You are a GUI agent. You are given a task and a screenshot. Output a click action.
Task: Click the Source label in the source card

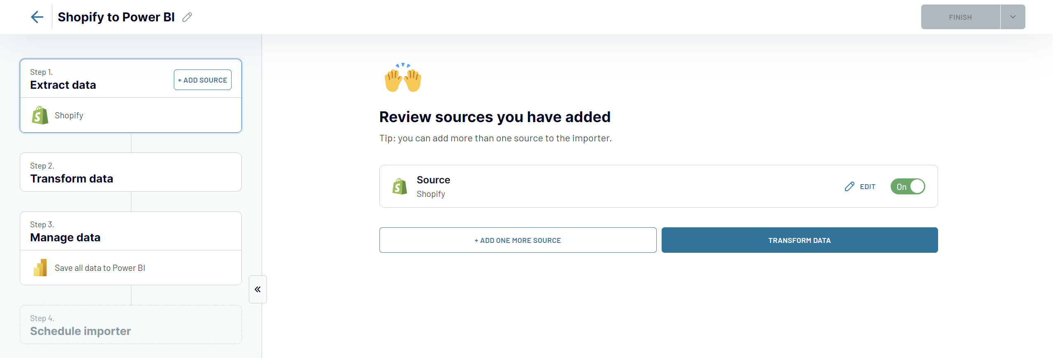(x=433, y=180)
